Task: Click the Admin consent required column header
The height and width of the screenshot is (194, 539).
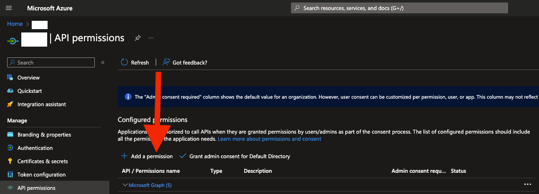Action: tap(419, 171)
